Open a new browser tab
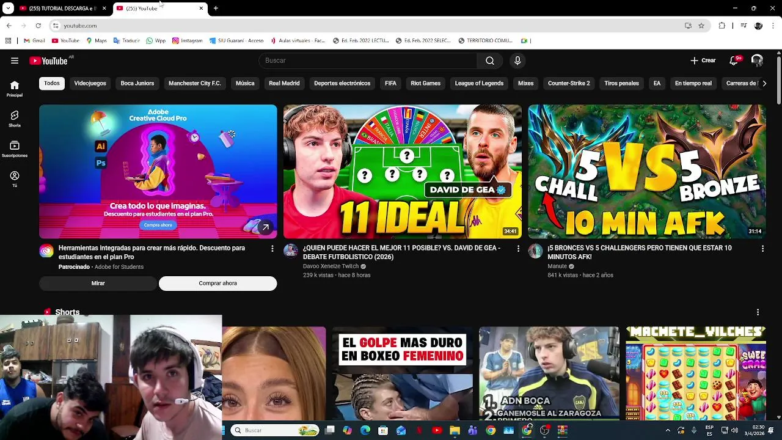The image size is (782, 440). click(216, 8)
